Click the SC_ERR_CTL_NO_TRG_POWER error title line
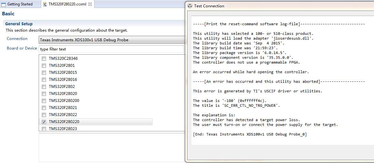Screen dimensions: 374x163 click(236, 105)
